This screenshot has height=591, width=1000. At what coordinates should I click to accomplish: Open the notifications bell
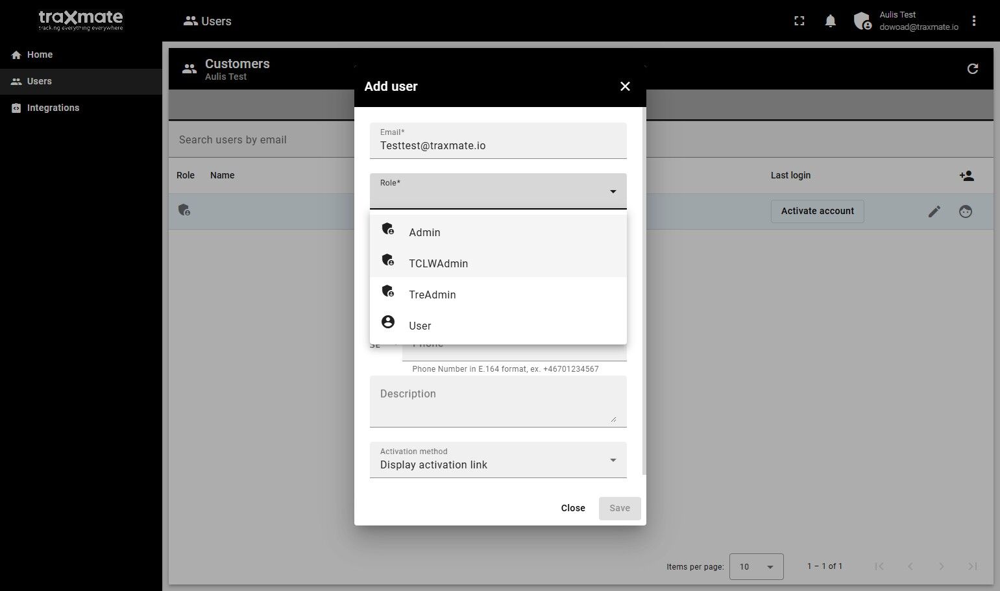tap(830, 21)
